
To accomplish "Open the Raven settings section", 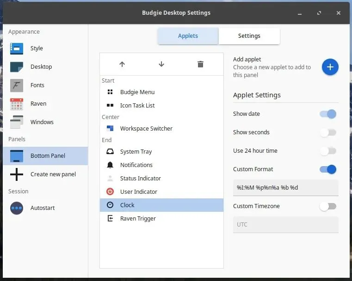I will [x=38, y=104].
